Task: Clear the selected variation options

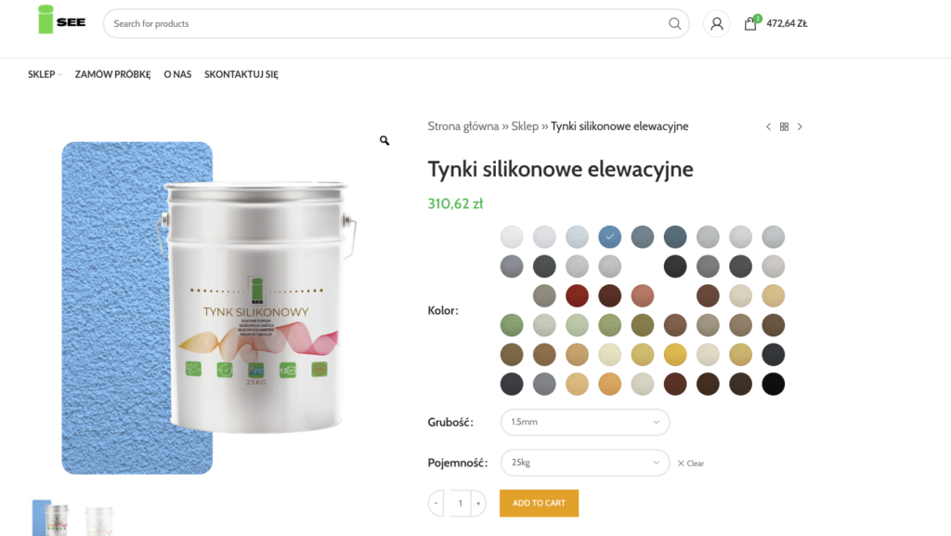Action: click(691, 464)
